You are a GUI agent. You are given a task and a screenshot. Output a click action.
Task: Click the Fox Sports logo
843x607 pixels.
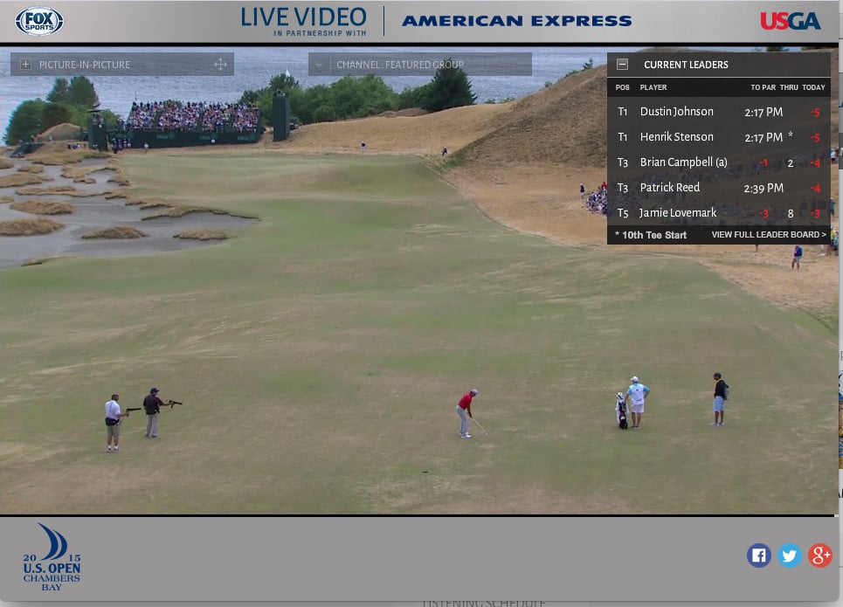pyautogui.click(x=39, y=21)
